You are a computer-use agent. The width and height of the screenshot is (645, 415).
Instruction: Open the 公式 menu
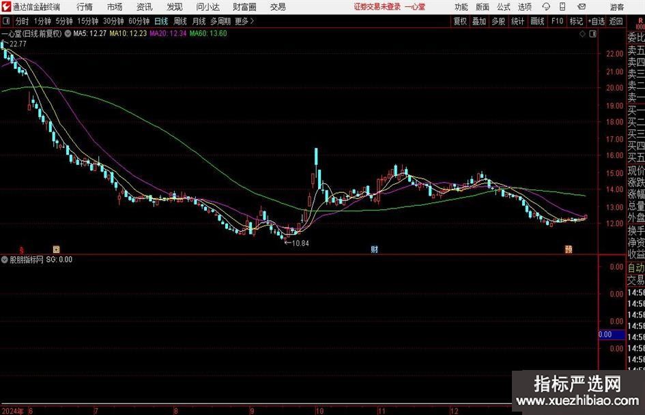point(504,7)
